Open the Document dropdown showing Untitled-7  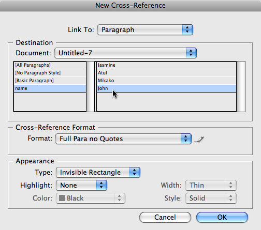125,53
